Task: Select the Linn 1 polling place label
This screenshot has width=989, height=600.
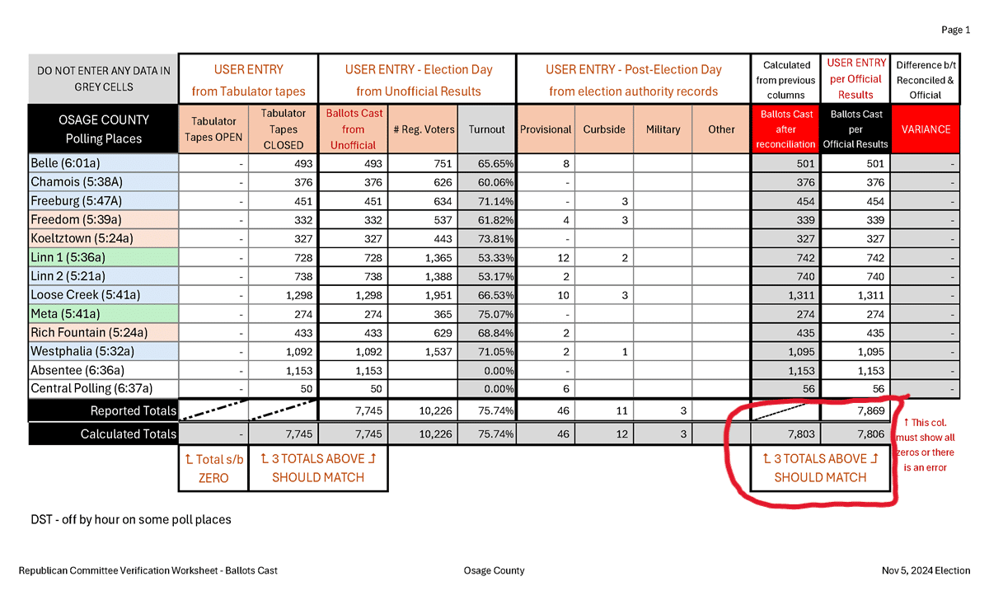Action: (x=103, y=257)
